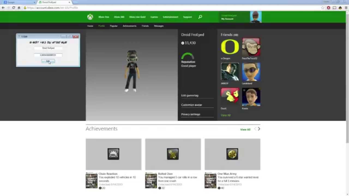Viewport: 349px width, 196px height.
Task: Click View All under Friends
Action: 225,115
